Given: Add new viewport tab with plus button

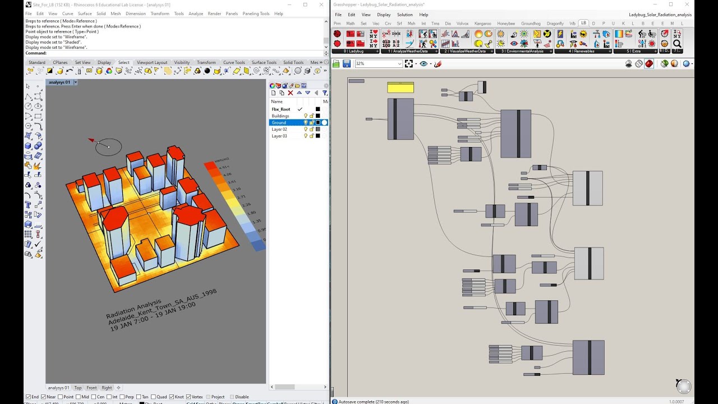Looking at the screenshot, I should 118,388.
